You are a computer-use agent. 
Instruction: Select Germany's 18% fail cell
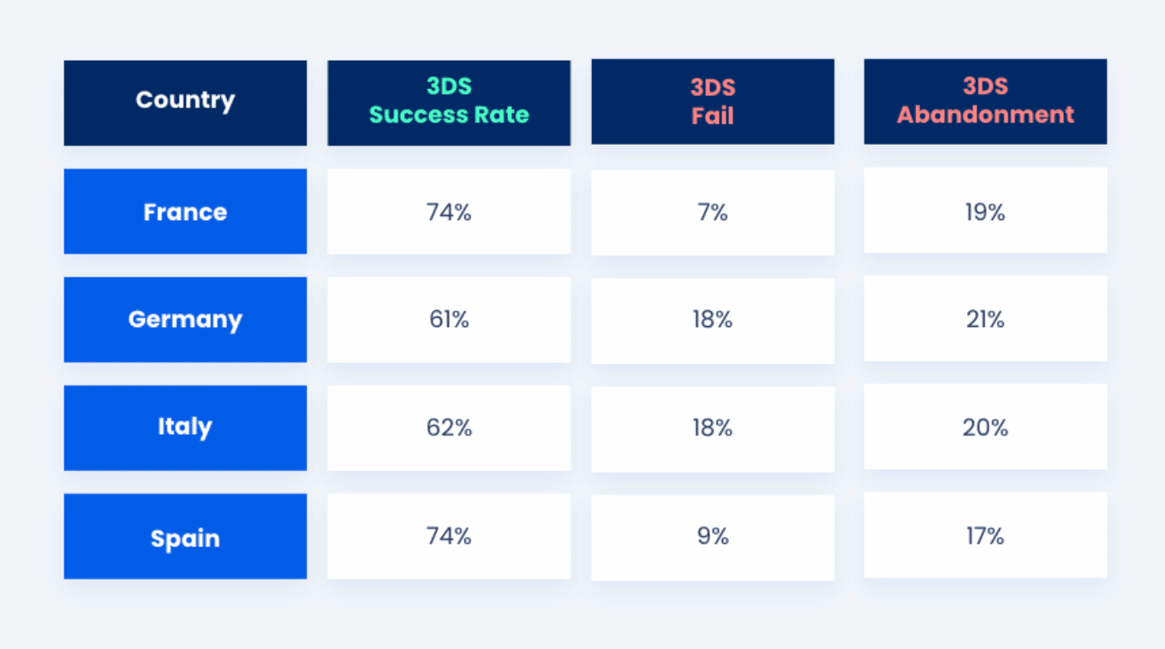[713, 319]
